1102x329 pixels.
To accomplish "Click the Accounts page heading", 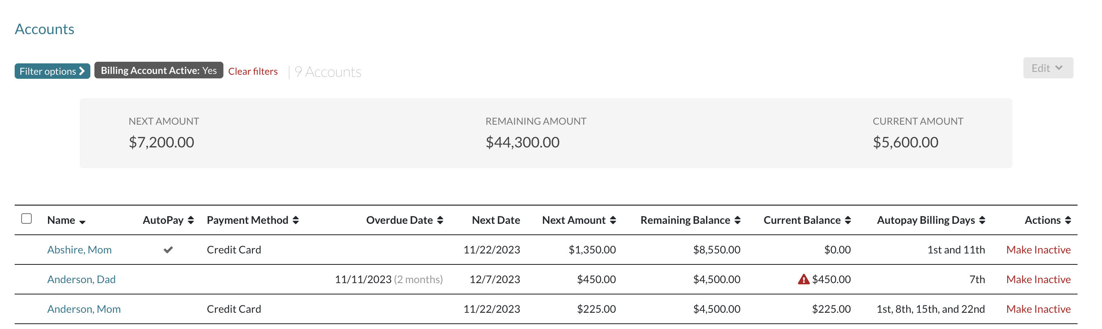I will [44, 28].
